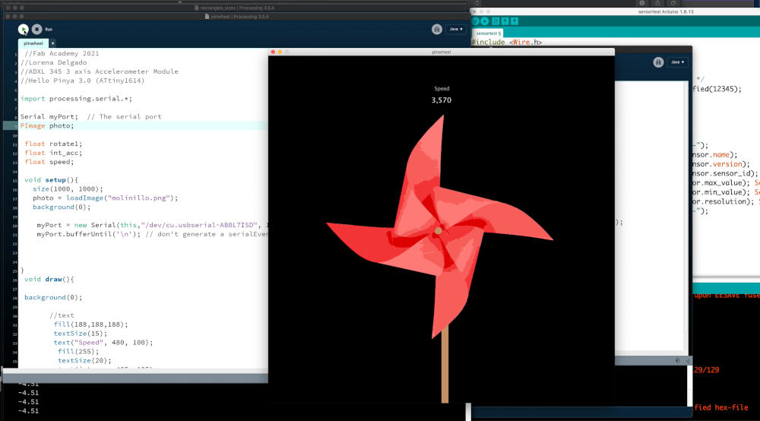The image size is (760, 421).
Task: Click the 'Serial myPort;' declaration line
Action: click(x=90, y=117)
